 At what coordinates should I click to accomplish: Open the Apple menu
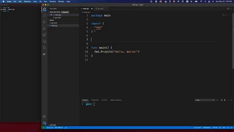[x=3, y=1]
